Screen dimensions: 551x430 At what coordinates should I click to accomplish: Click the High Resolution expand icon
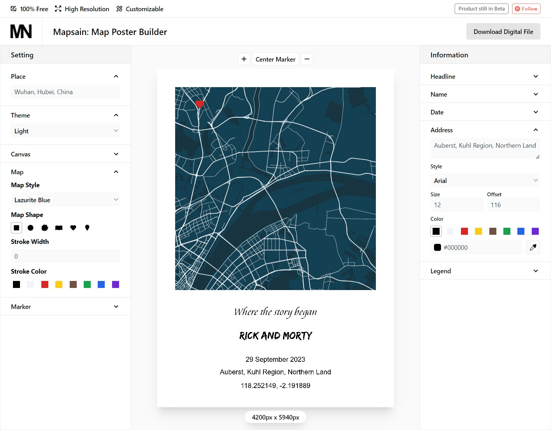[58, 9]
